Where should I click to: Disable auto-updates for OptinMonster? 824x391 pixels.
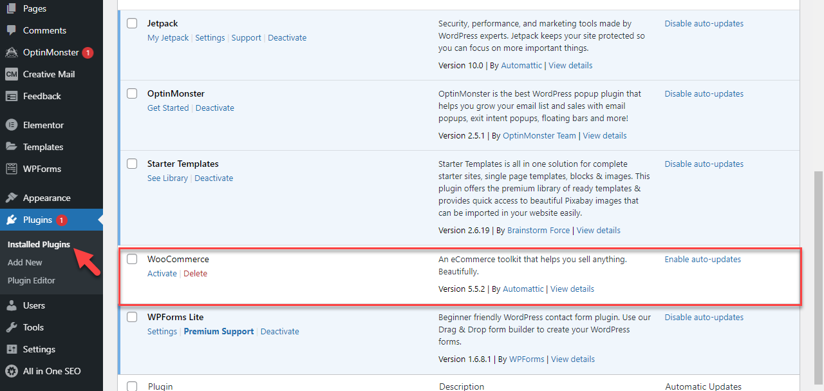(x=704, y=93)
